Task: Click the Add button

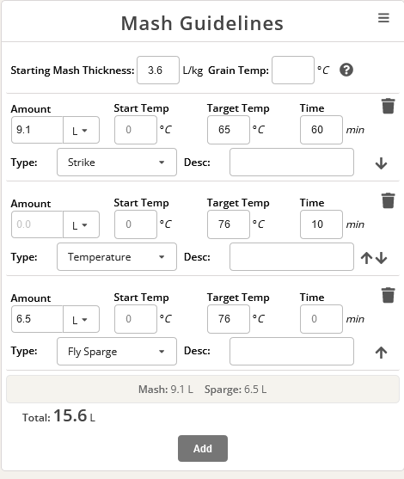Action: (203, 448)
